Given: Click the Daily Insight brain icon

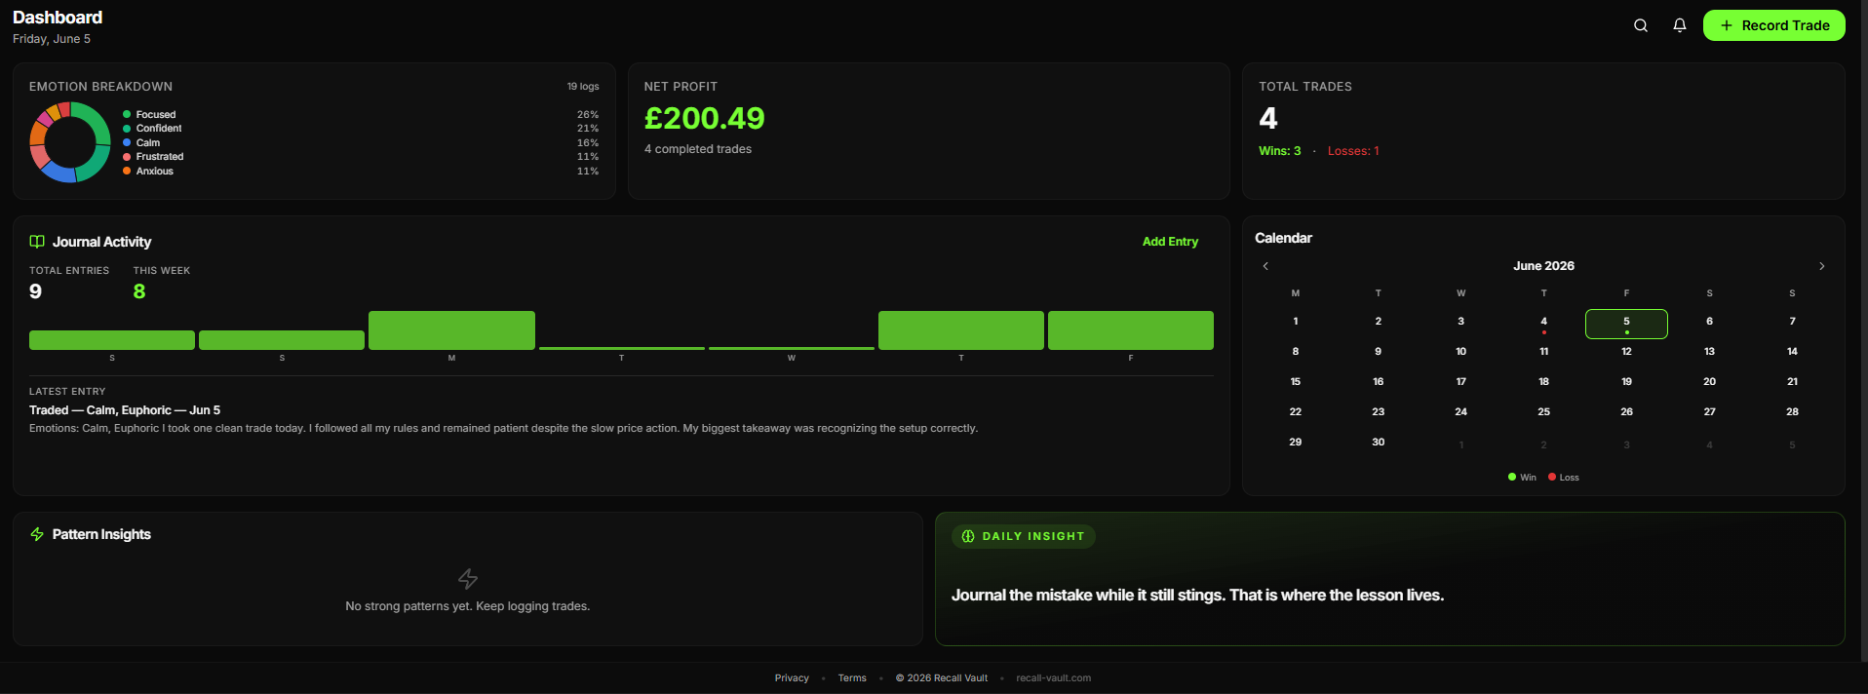Looking at the screenshot, I should click(968, 536).
